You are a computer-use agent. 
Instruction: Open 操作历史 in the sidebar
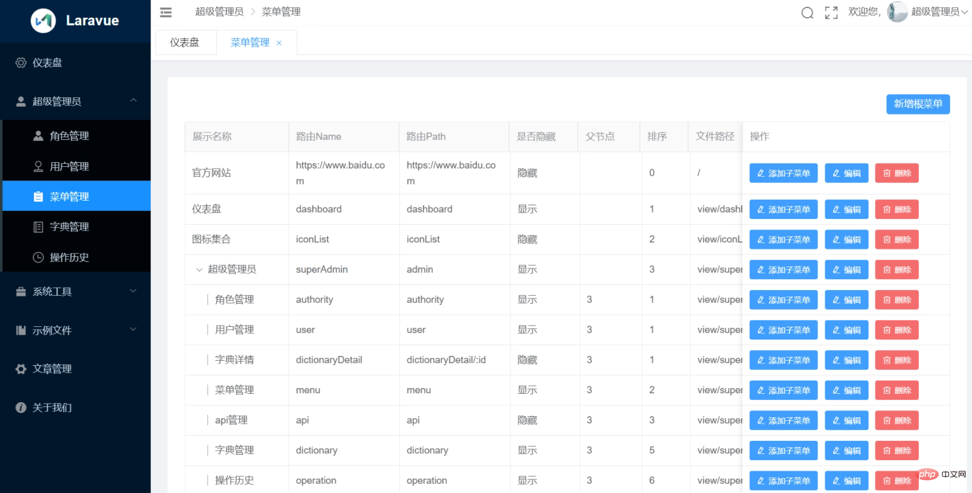pyautogui.click(x=69, y=257)
